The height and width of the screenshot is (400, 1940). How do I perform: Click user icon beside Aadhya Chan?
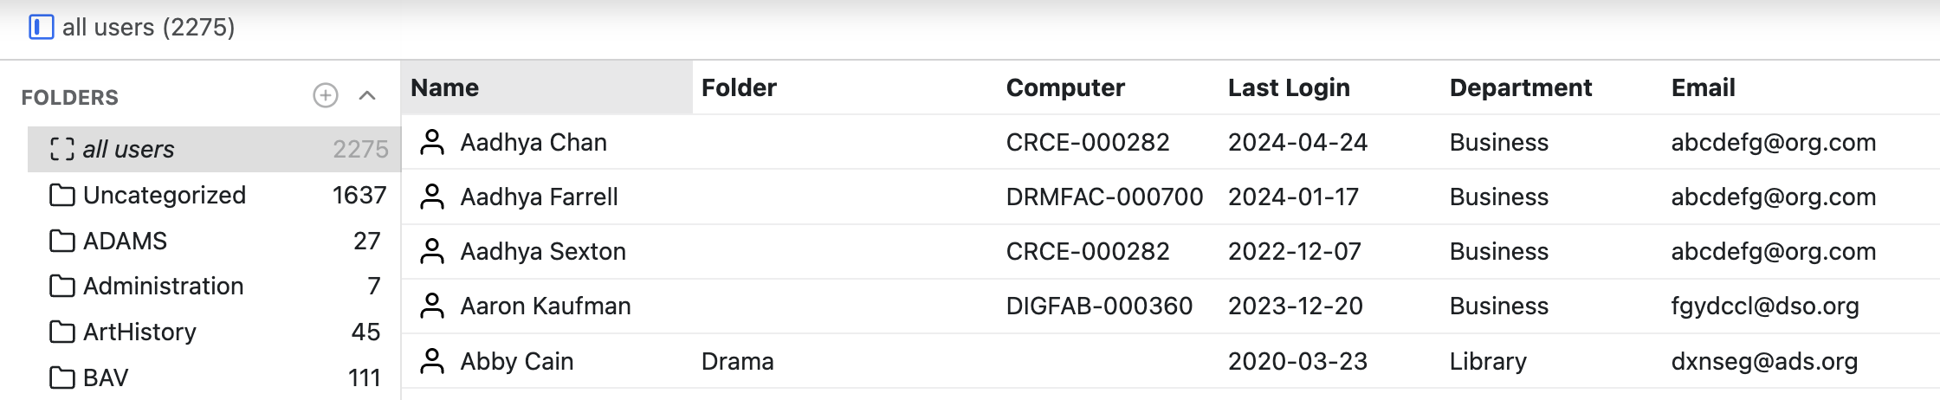pyautogui.click(x=432, y=142)
